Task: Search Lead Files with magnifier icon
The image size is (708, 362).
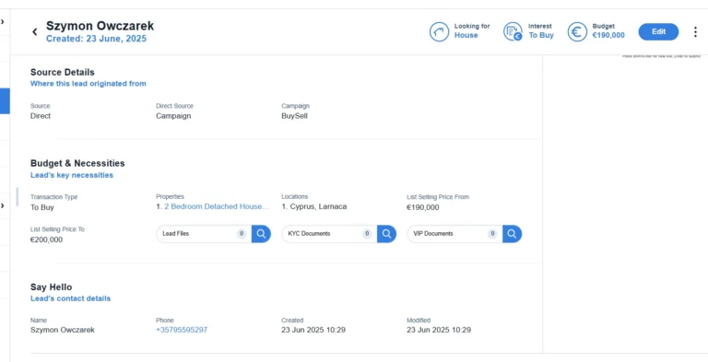Action: pos(261,234)
